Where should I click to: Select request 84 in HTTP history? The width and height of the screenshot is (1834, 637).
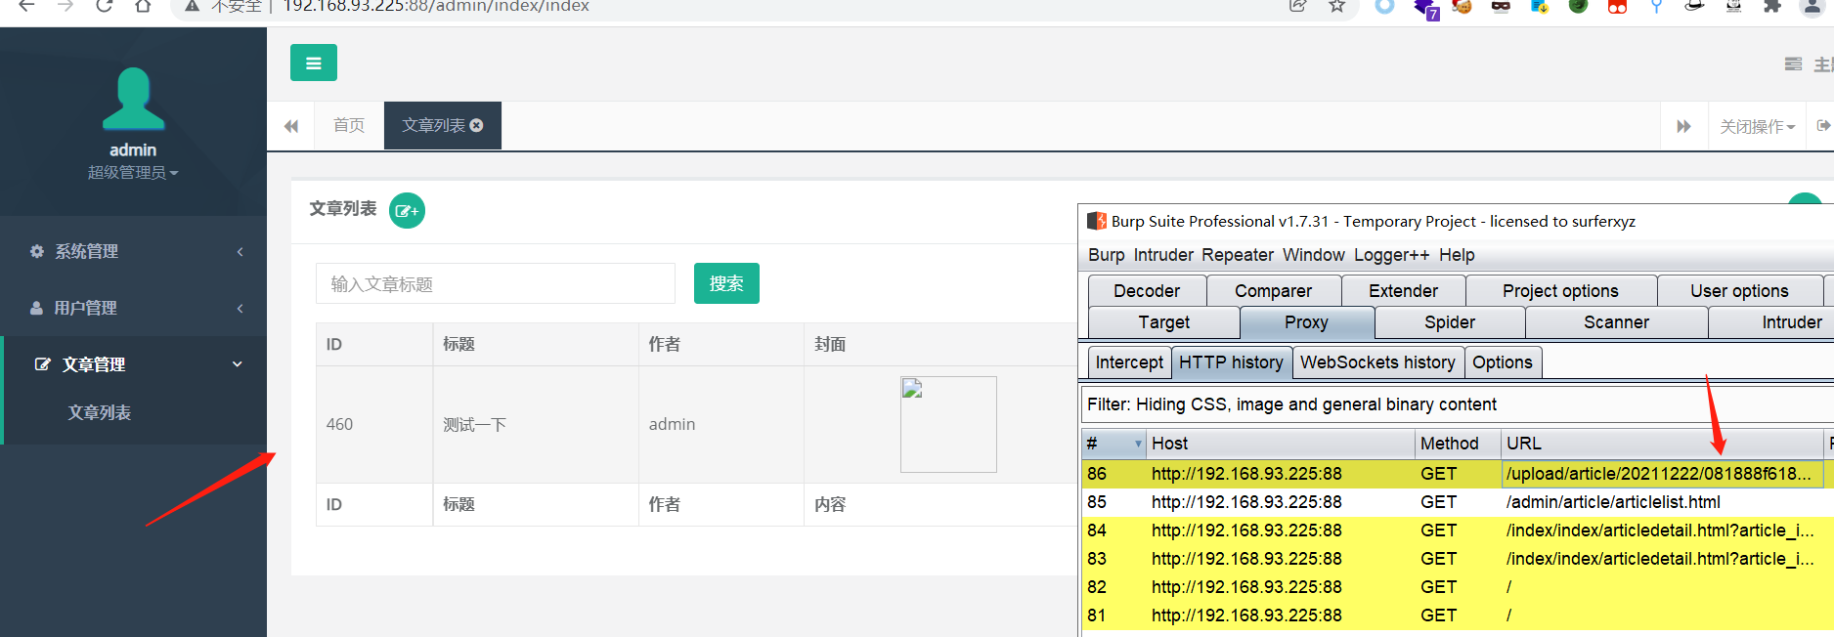tap(1457, 531)
